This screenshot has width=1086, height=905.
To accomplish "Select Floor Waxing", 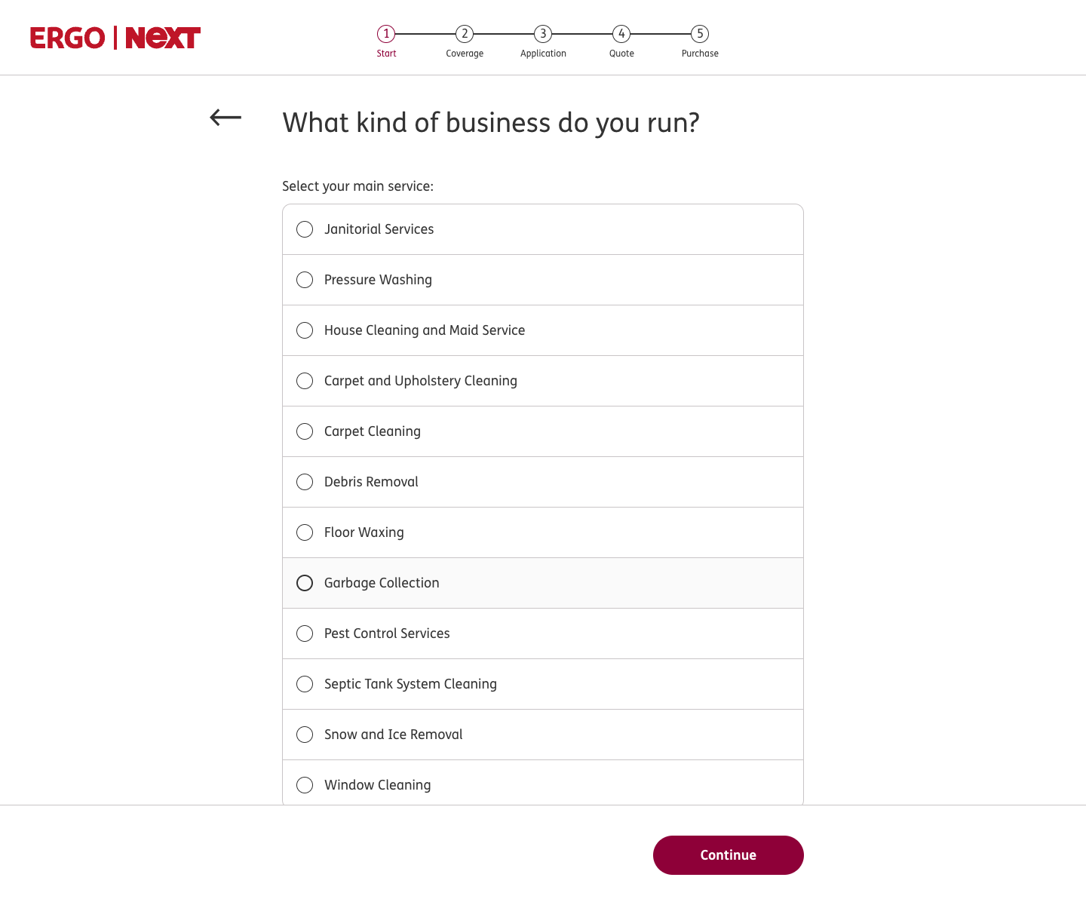I will 305,532.
